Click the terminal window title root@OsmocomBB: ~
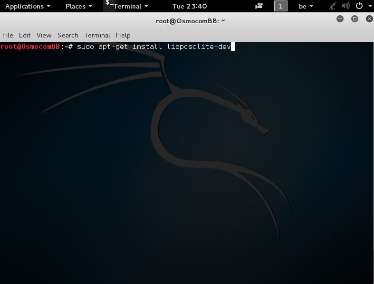Image resolution: width=374 pixels, height=284 pixels. tap(191, 21)
